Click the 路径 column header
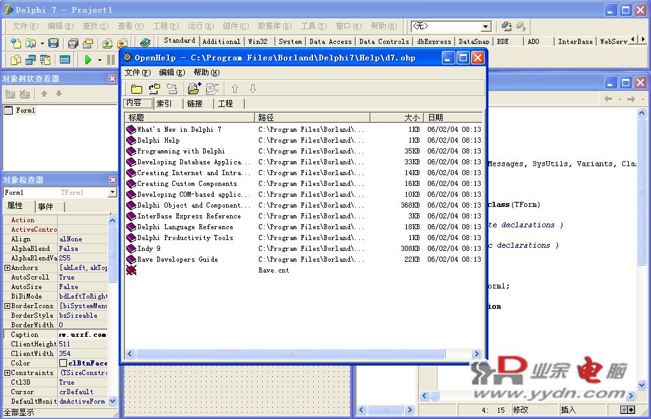 point(312,117)
